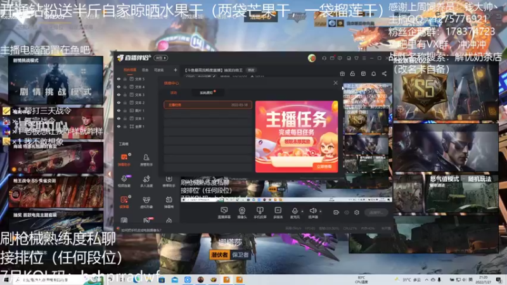Hide the 文本 3 source

(119, 94)
